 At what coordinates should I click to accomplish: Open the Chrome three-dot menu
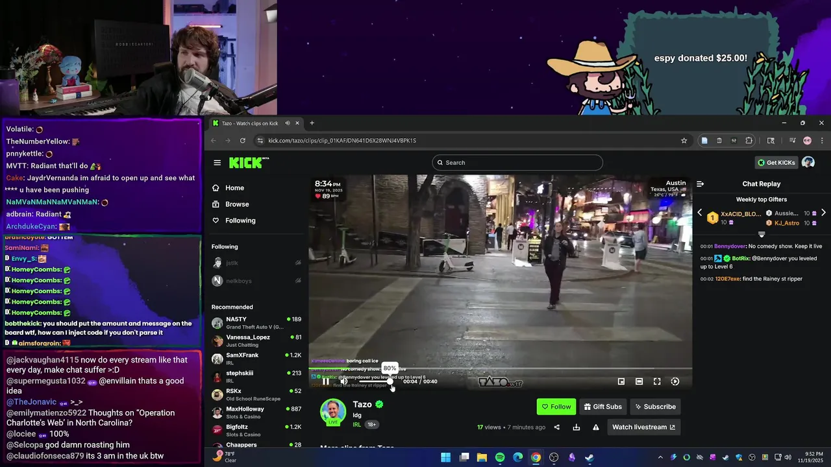point(822,141)
